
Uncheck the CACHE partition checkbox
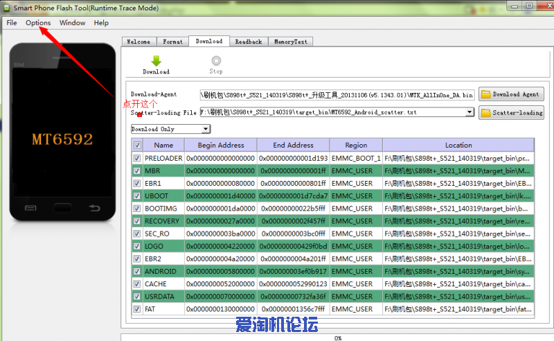[137, 283]
